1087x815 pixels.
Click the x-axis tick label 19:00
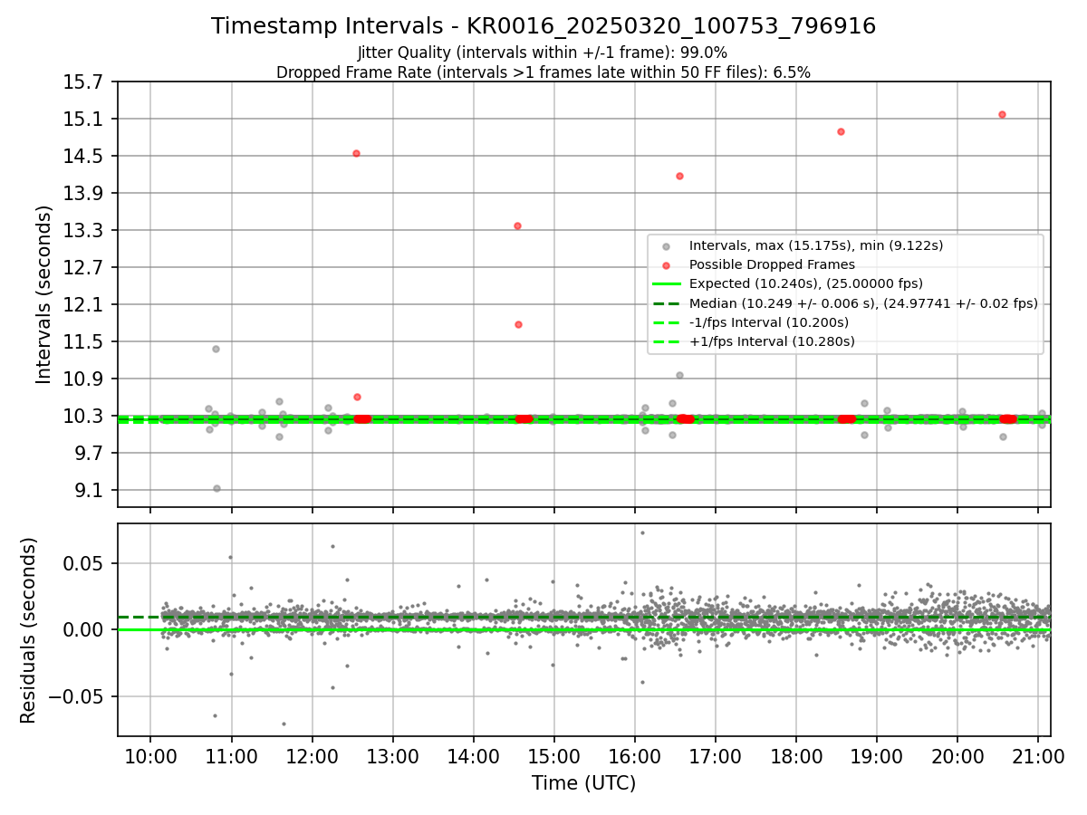876,756
